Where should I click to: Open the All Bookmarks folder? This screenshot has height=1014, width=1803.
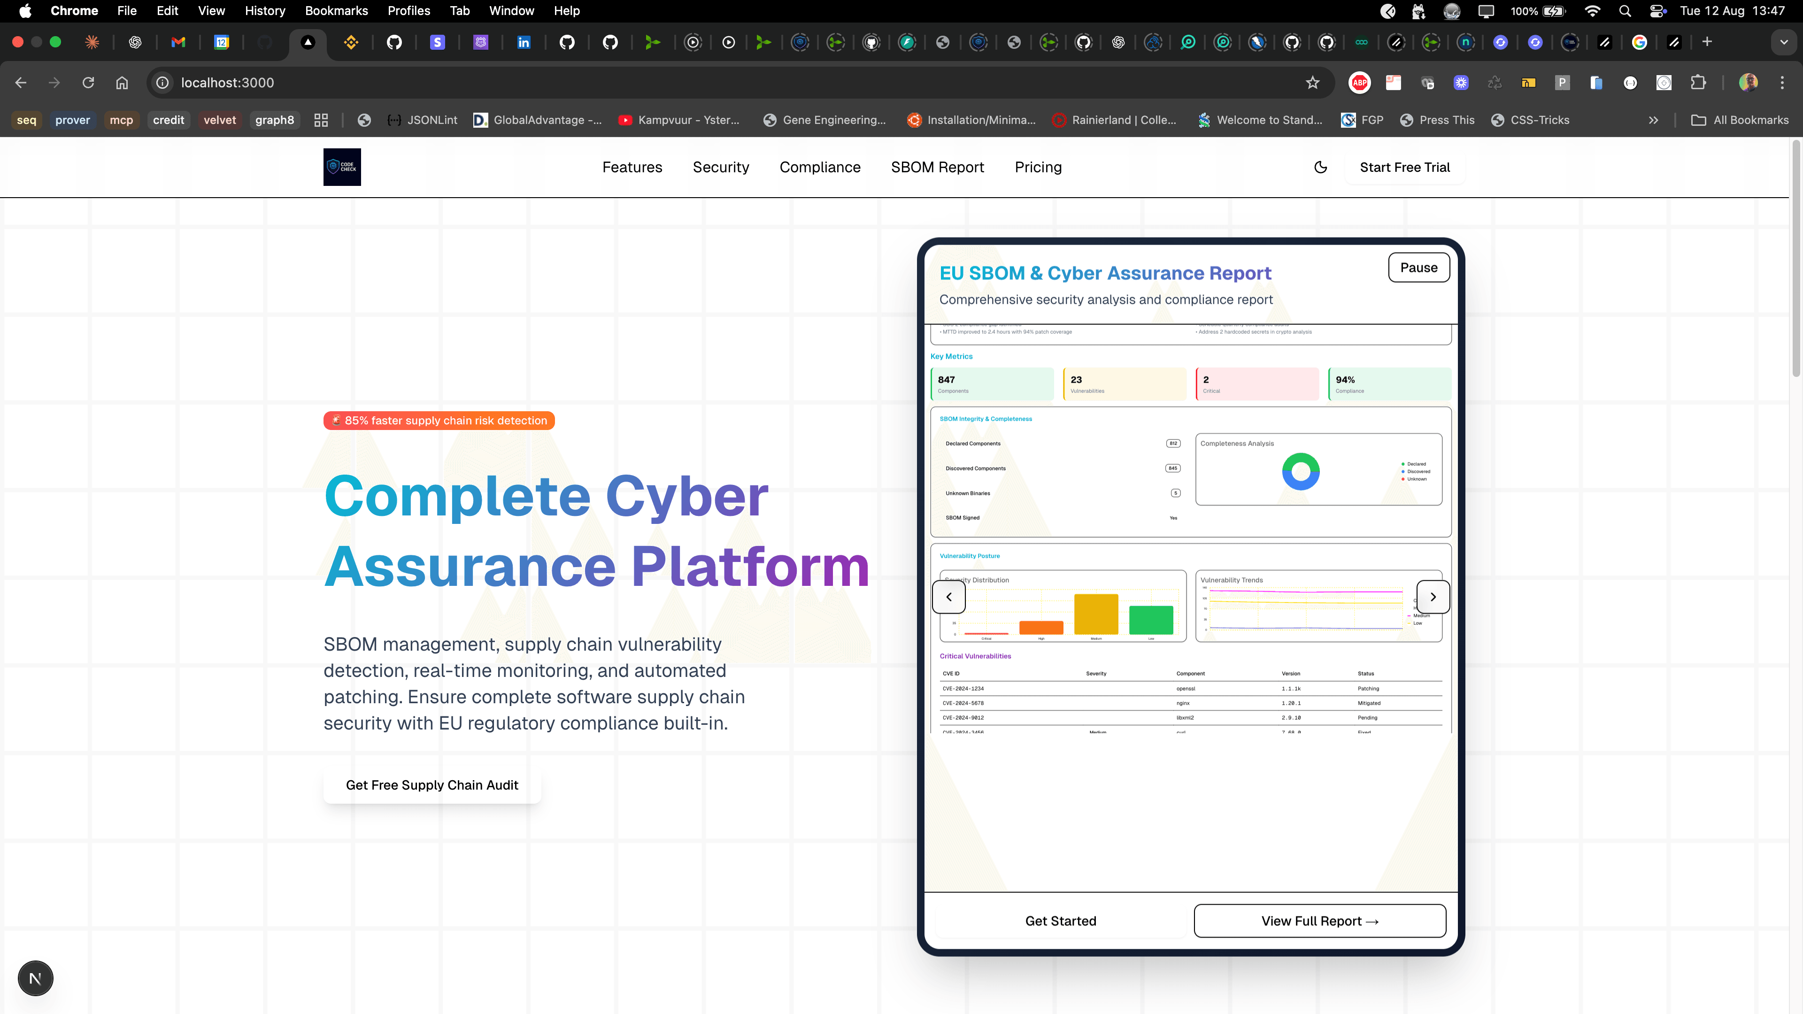pyautogui.click(x=1739, y=120)
